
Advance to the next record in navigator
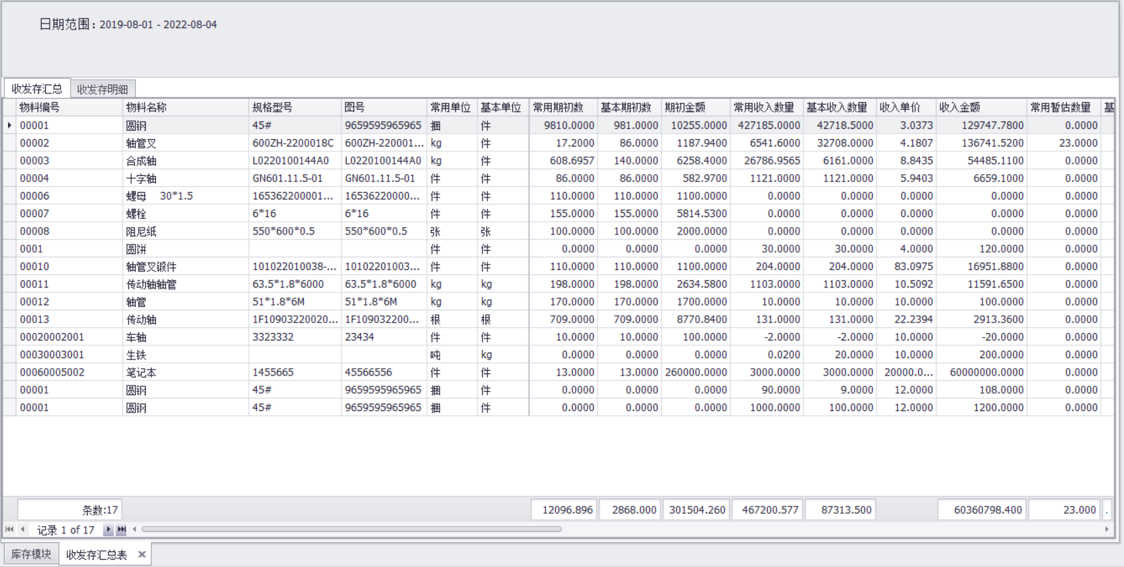(108, 529)
